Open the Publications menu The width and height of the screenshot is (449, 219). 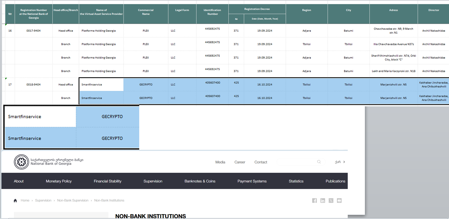[335, 181]
